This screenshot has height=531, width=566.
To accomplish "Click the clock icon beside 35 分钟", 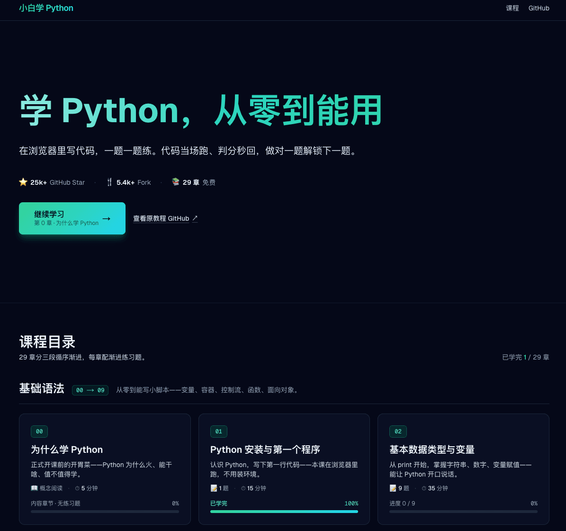I will [x=424, y=488].
